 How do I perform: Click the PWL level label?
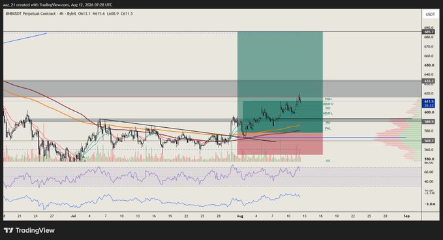pos(328,128)
